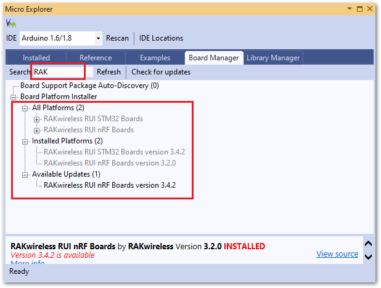Viewport: 381px width, 288px height.
Task: Select Available Updates (1) tree item
Action: coord(66,174)
